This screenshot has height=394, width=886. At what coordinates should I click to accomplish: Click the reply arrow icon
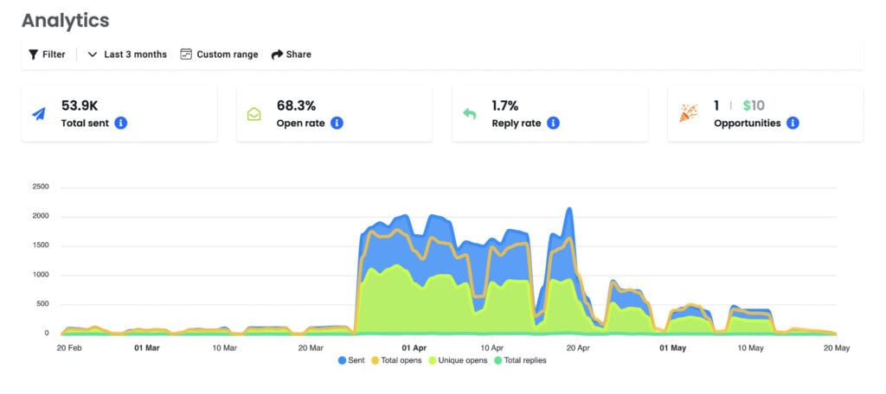[470, 114]
